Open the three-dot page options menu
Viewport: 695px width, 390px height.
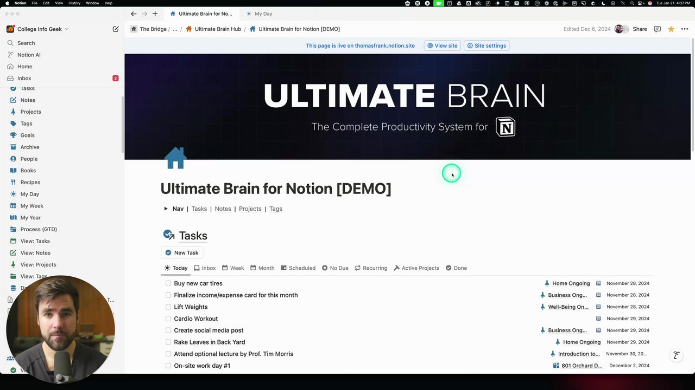coord(685,29)
